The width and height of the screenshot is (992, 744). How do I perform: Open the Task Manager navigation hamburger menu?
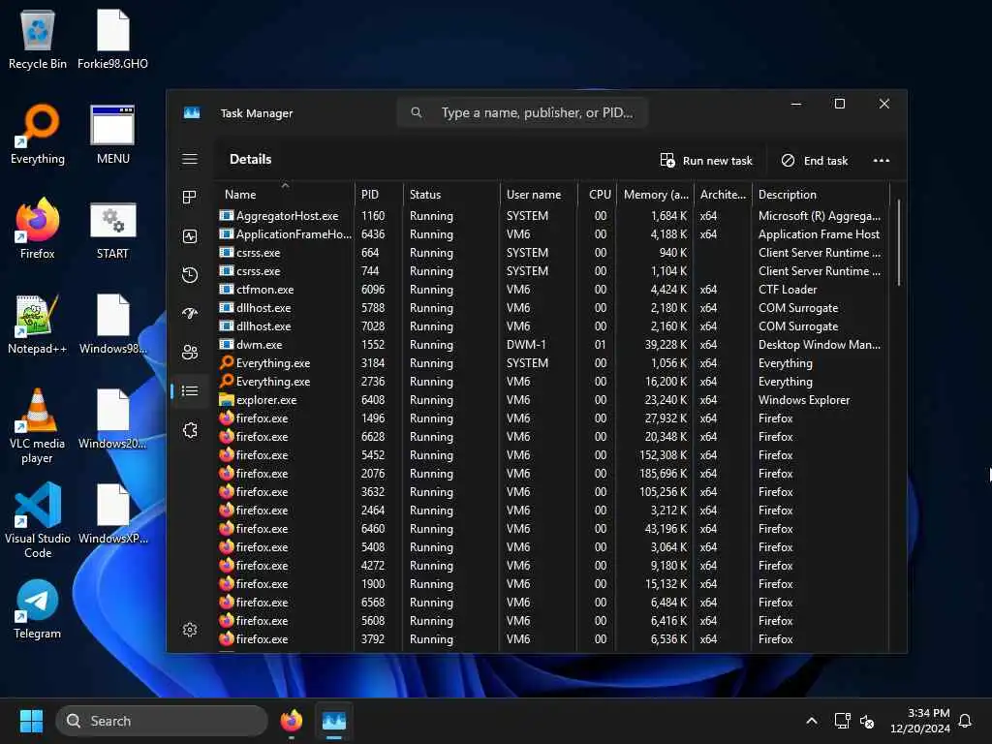coord(190,159)
